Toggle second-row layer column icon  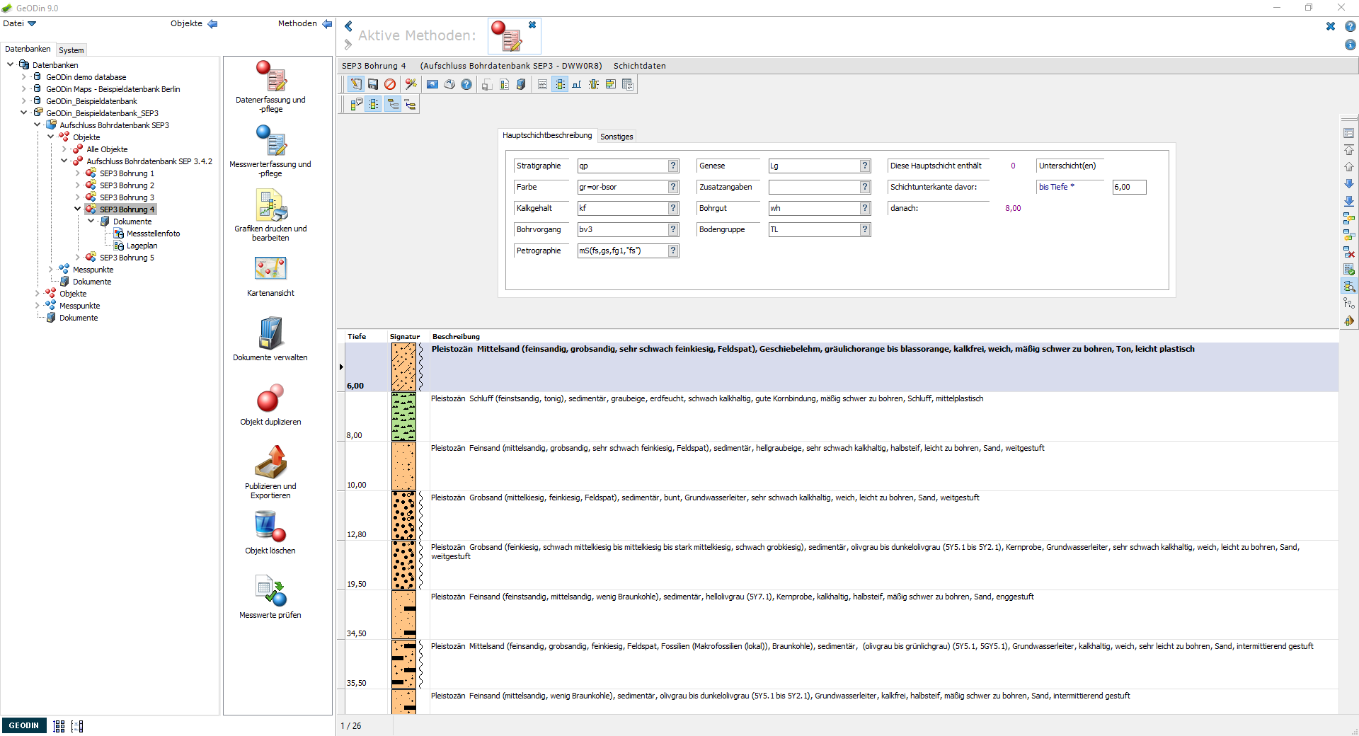tap(374, 104)
